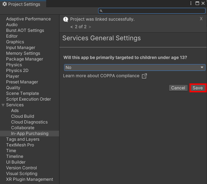Viewport: 207px width, 184px height.
Task: Select TextMesh Pro settings
Action: click(x=20, y=145)
